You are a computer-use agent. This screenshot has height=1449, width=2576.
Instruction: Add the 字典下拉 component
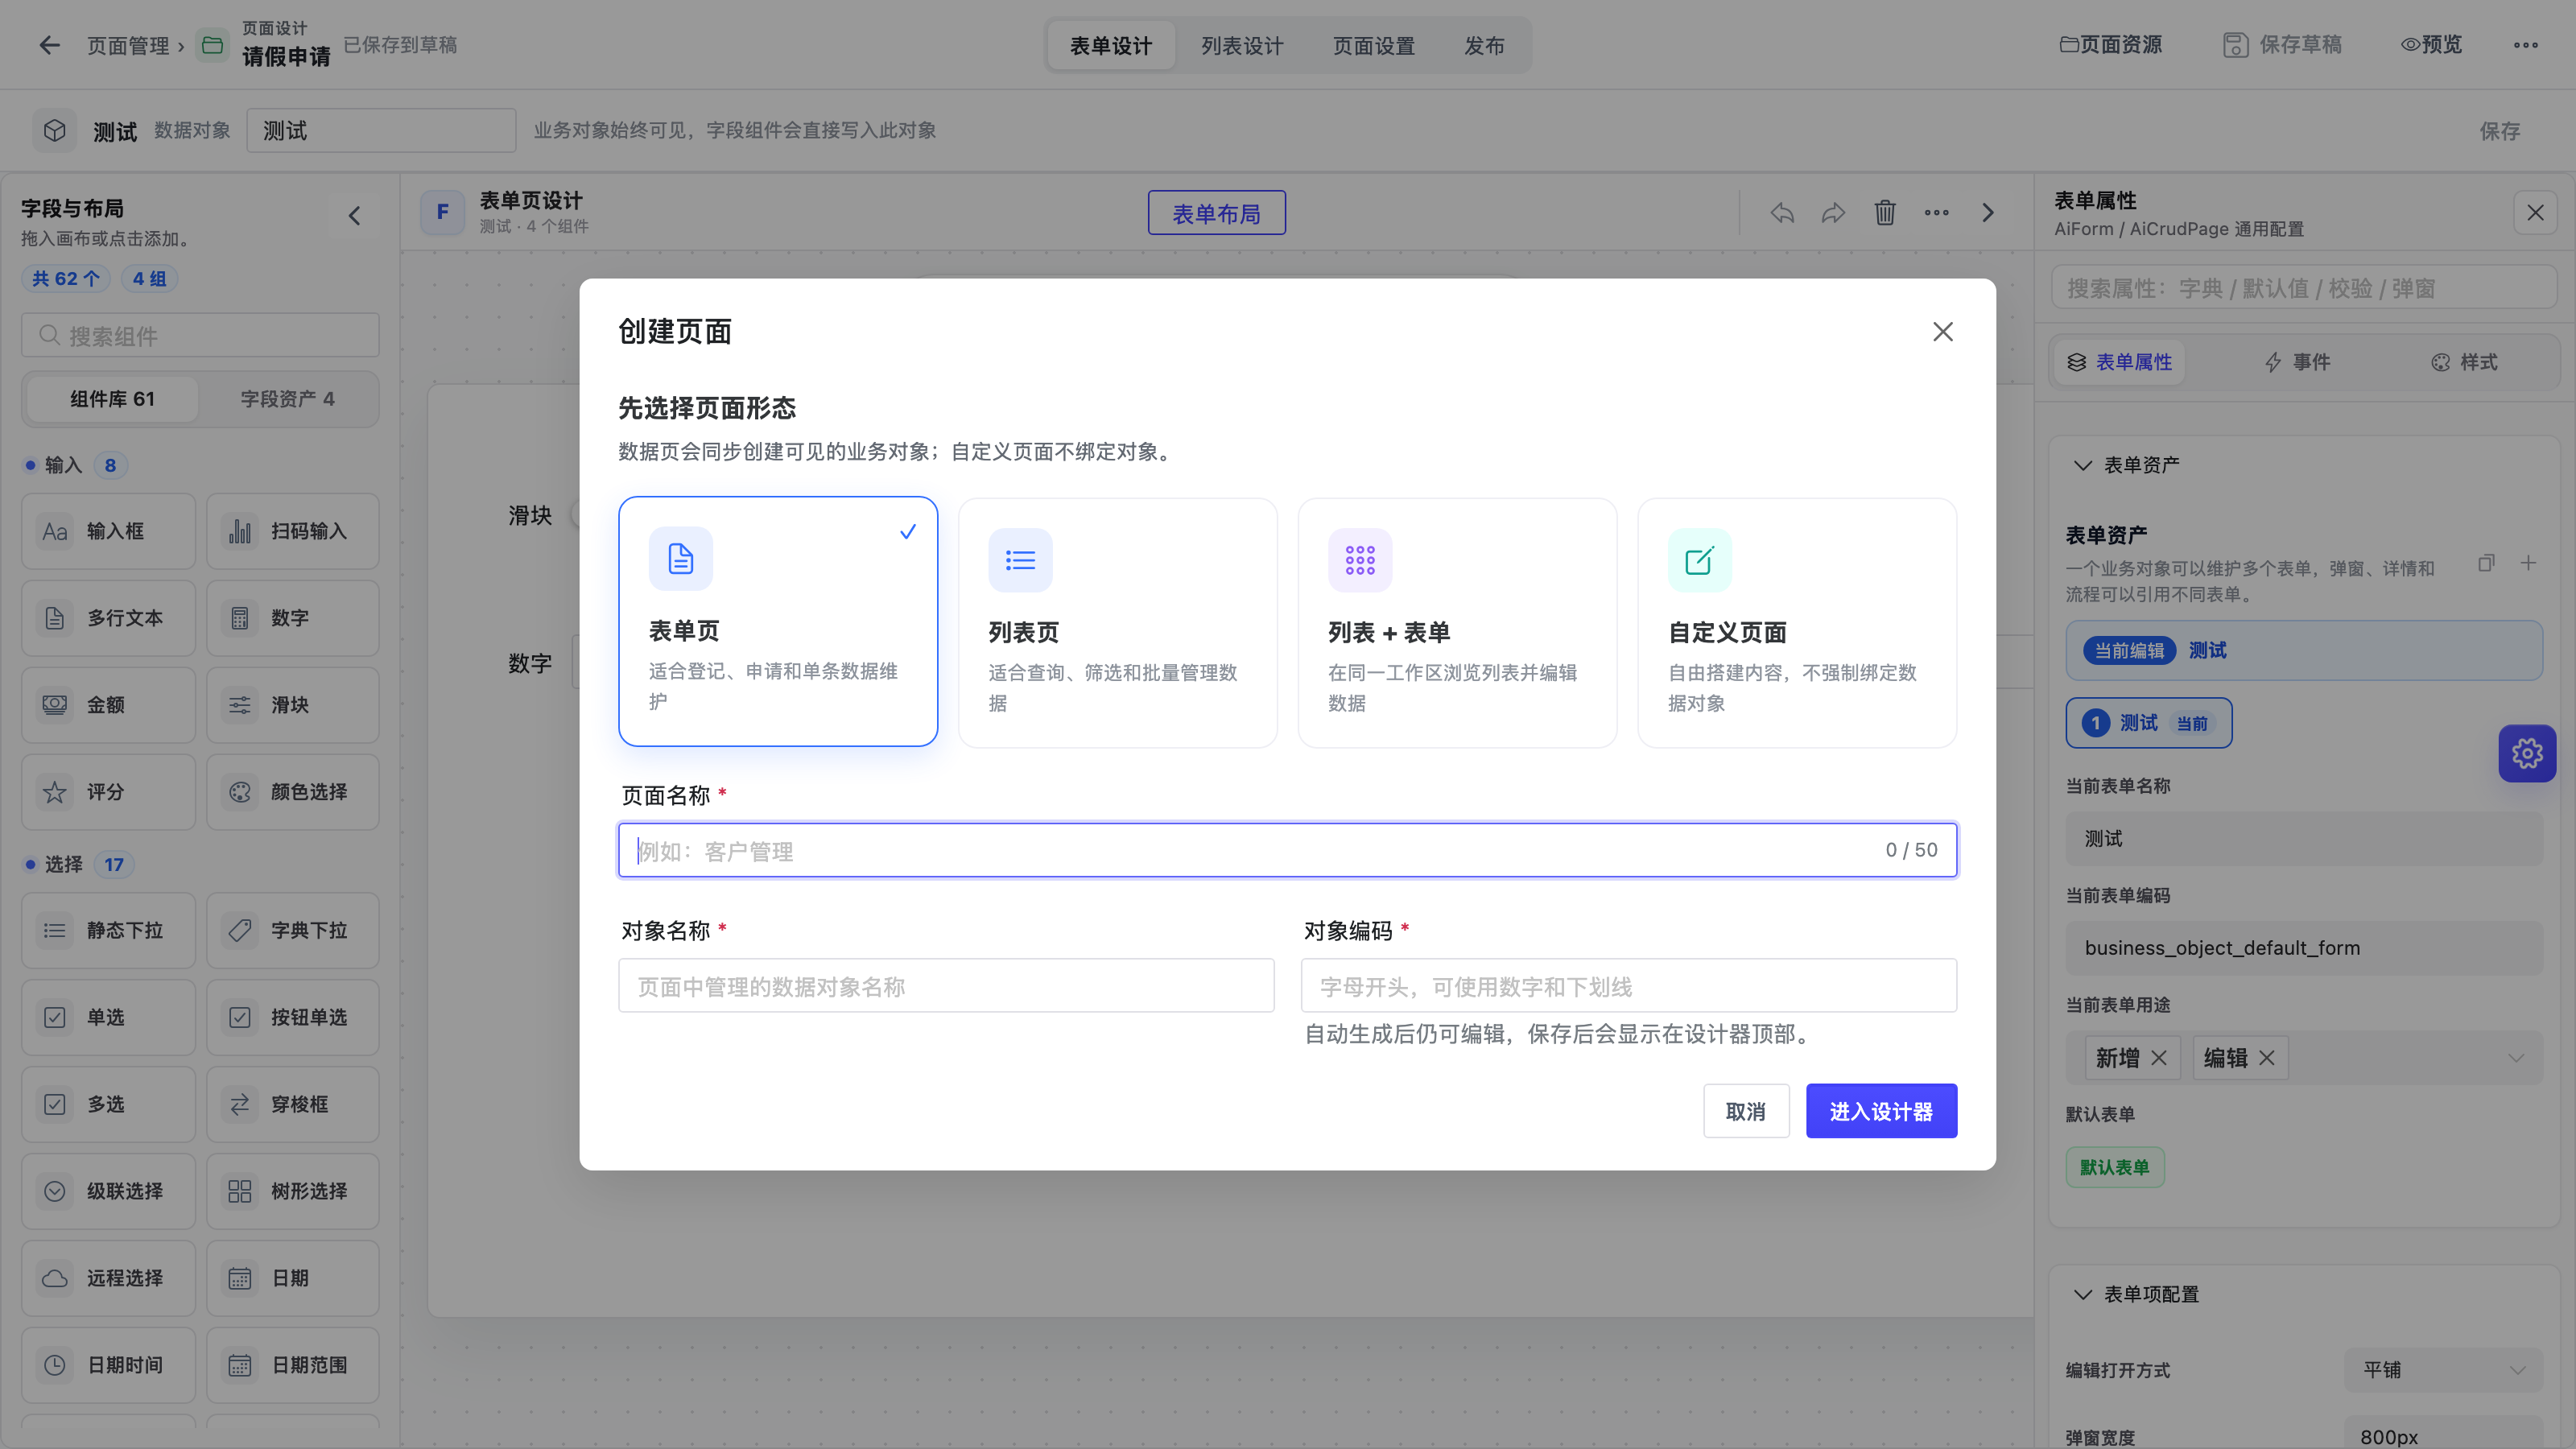pyautogui.click(x=293, y=930)
